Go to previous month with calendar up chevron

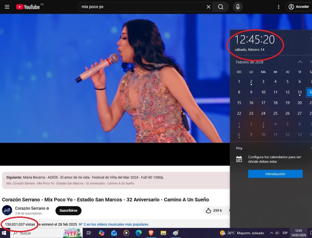click(x=300, y=62)
